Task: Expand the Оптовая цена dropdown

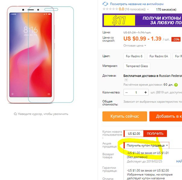Action: [135, 46]
